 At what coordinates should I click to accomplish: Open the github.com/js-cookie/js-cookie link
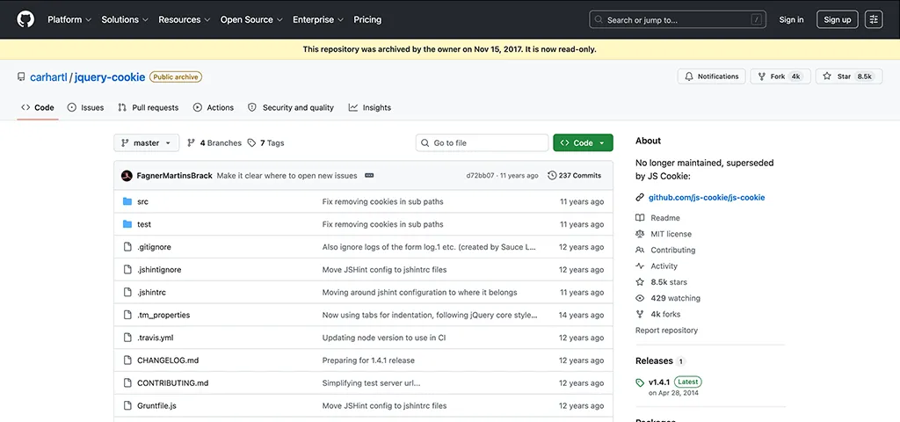(707, 198)
